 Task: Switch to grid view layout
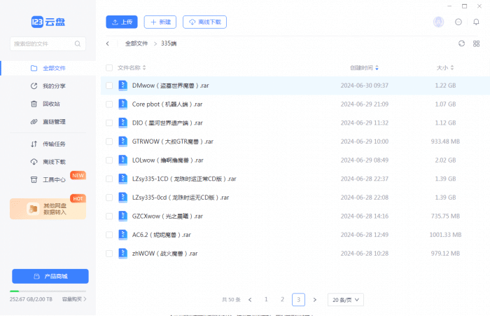(x=476, y=43)
